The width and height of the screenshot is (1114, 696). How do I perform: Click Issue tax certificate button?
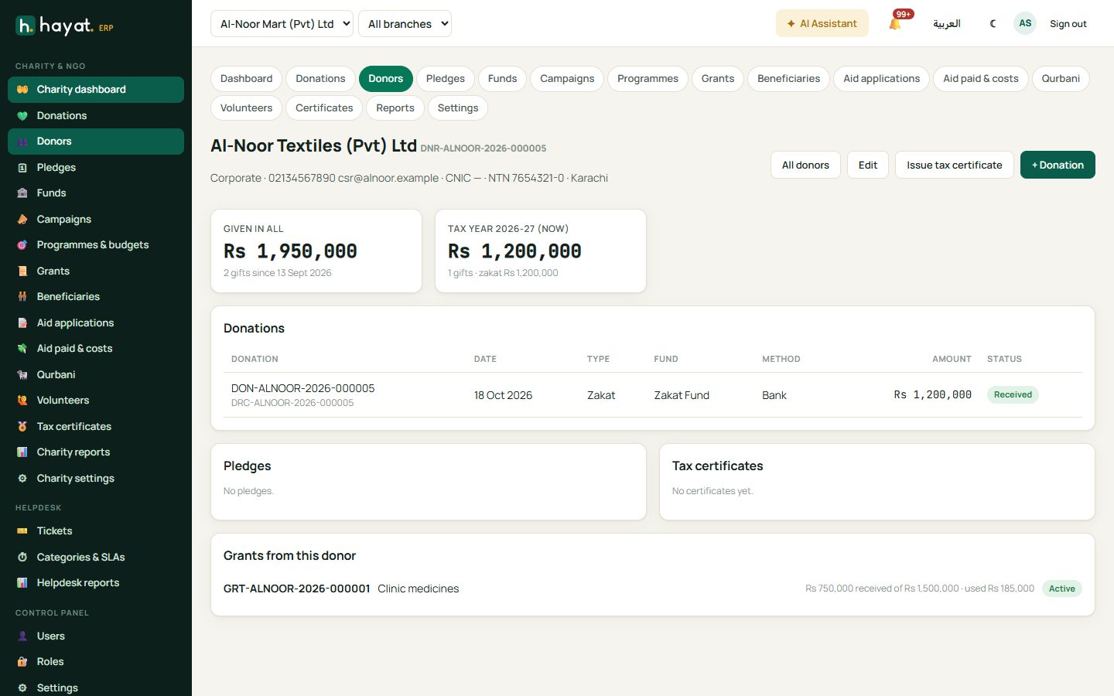pos(954,165)
